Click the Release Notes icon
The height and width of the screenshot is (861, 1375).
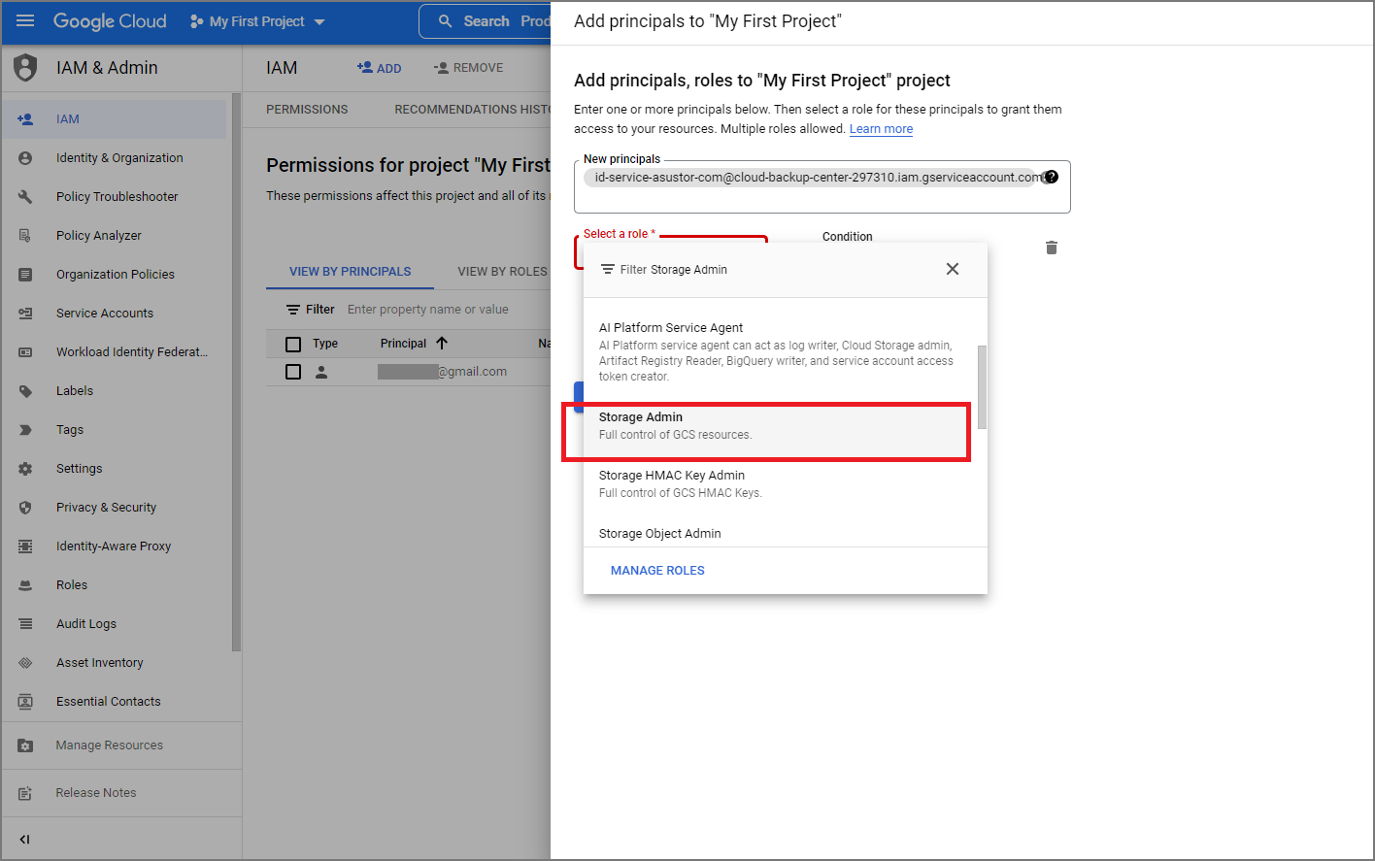tap(25, 793)
